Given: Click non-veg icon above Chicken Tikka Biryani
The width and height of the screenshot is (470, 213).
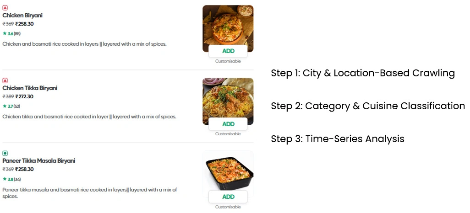Looking at the screenshot, I should [5, 80].
